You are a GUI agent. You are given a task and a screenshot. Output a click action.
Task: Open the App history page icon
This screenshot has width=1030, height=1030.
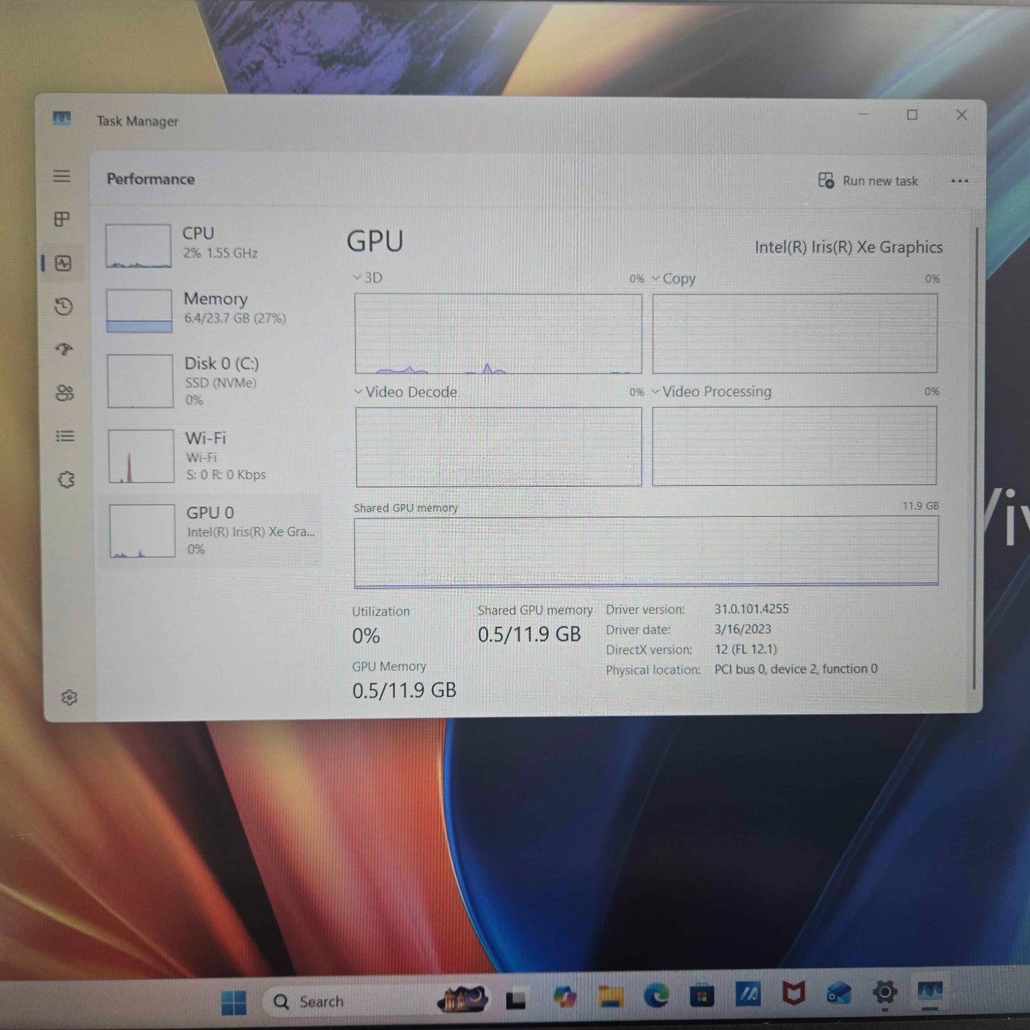(x=63, y=306)
